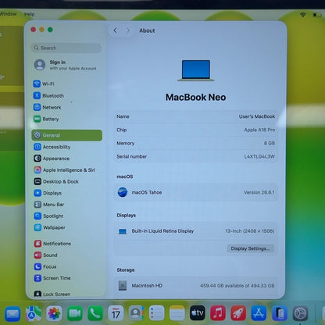Click the Display Settings button

click(x=250, y=248)
